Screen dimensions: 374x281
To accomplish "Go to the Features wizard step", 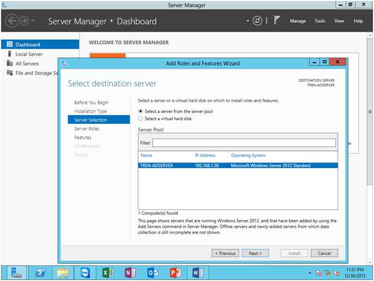I will [x=83, y=138].
